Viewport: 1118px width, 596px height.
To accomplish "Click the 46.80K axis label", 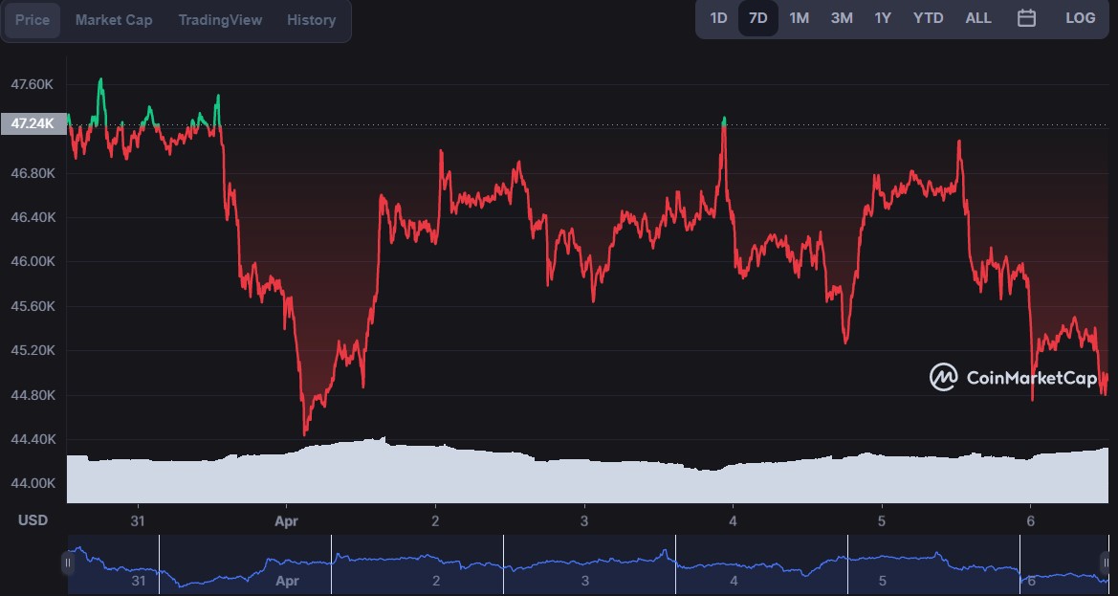I will click(x=33, y=173).
